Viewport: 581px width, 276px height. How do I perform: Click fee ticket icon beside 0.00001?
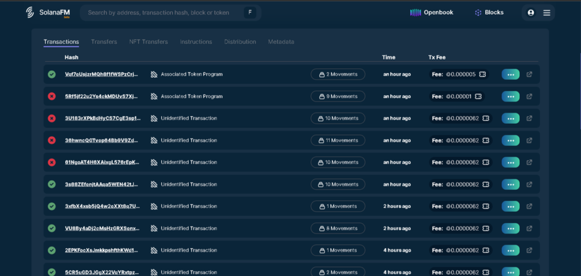coord(478,97)
